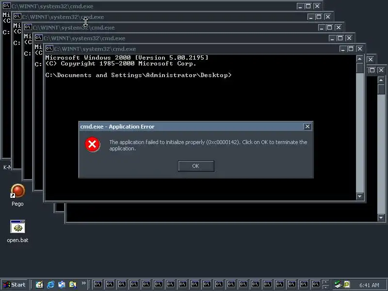Click the scroll down arrow in the frontmost cmd window
This screenshot has width=388, height=291.
coord(359,196)
